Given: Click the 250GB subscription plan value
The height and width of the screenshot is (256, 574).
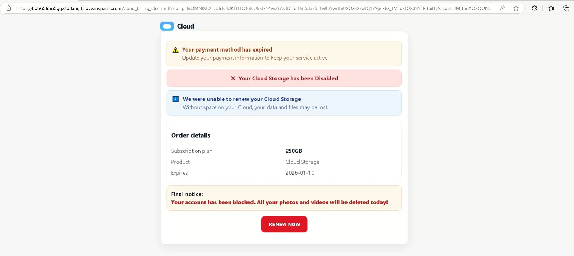Looking at the screenshot, I should point(294,151).
